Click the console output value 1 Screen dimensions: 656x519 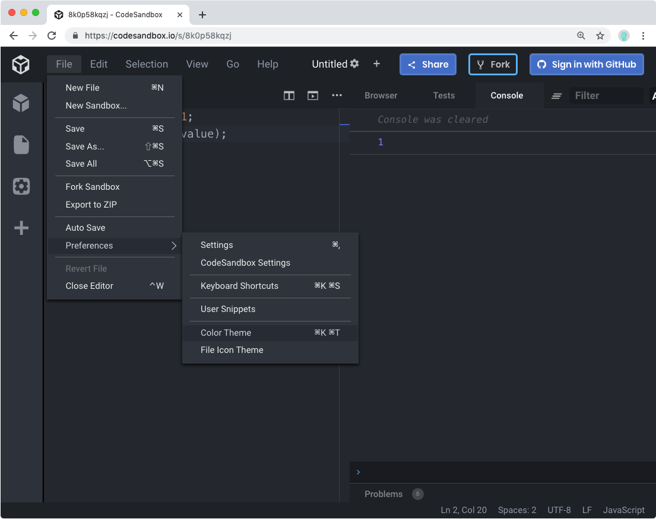click(x=381, y=142)
